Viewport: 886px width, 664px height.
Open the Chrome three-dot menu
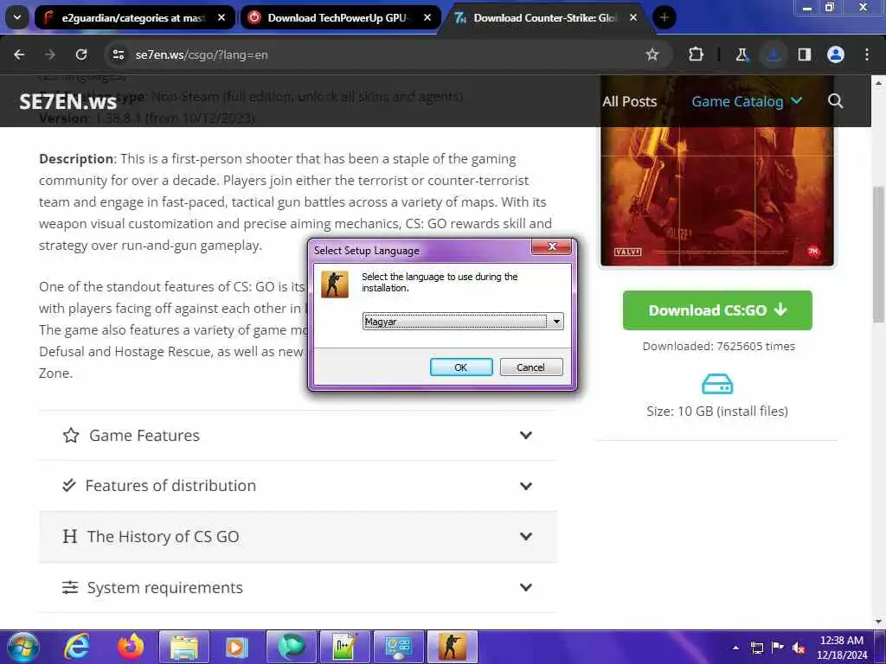867,54
